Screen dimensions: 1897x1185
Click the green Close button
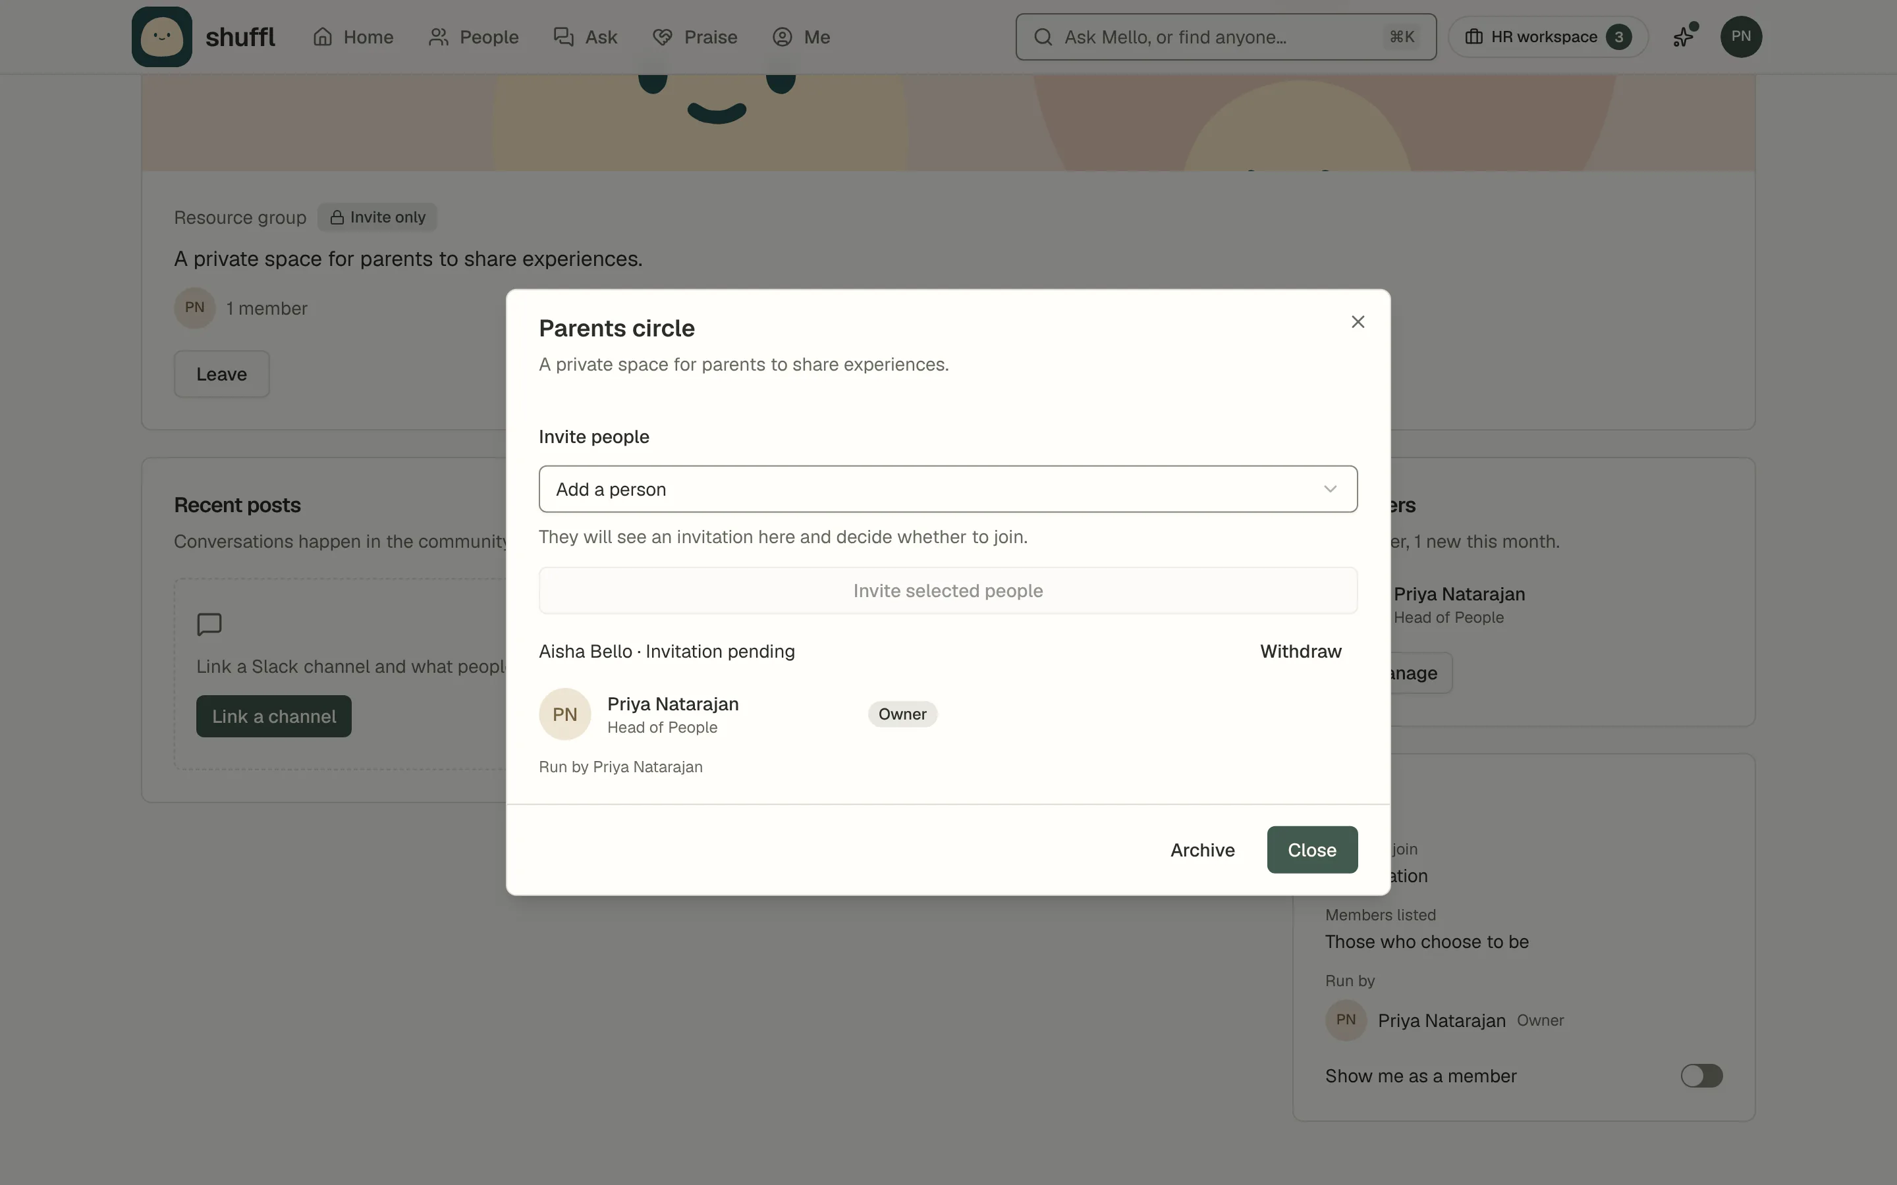[x=1312, y=849]
